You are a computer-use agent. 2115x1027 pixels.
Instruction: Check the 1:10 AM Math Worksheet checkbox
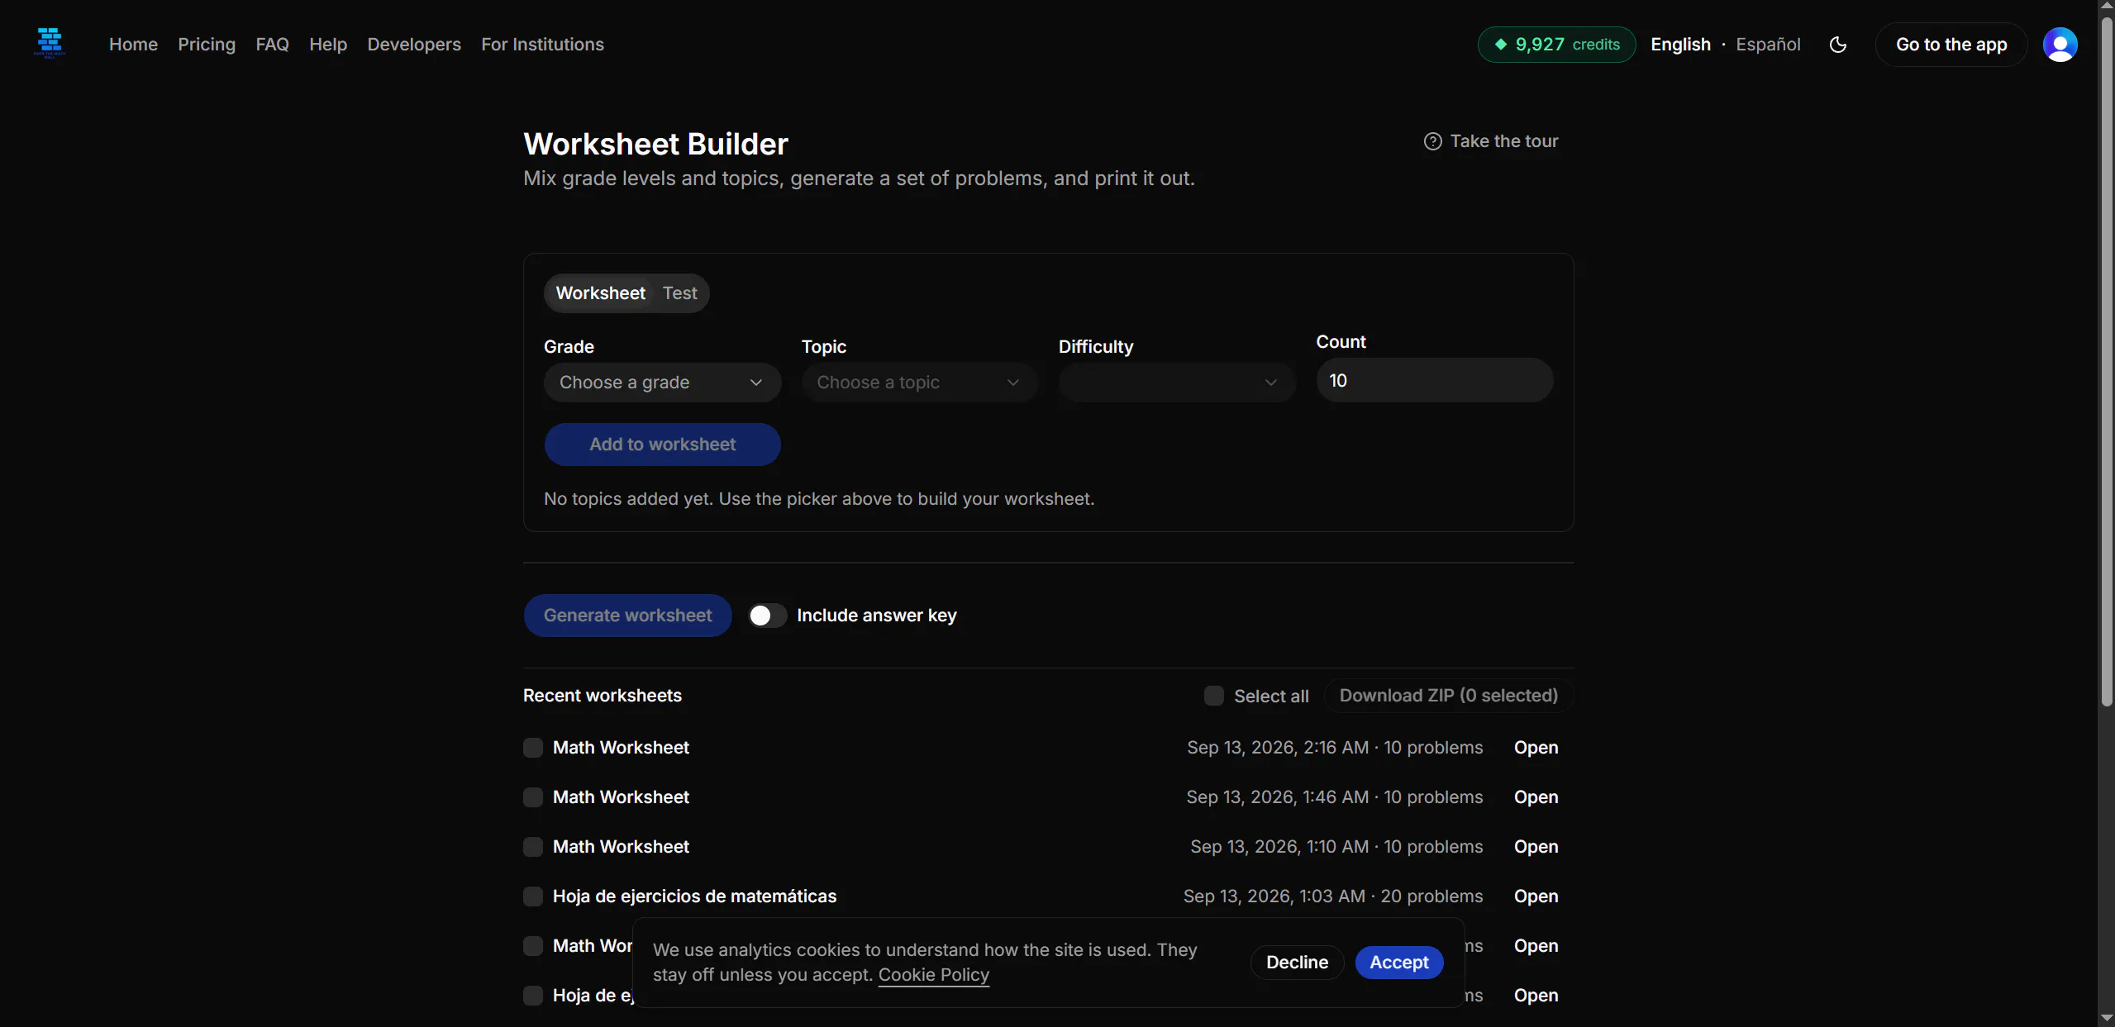click(x=533, y=847)
